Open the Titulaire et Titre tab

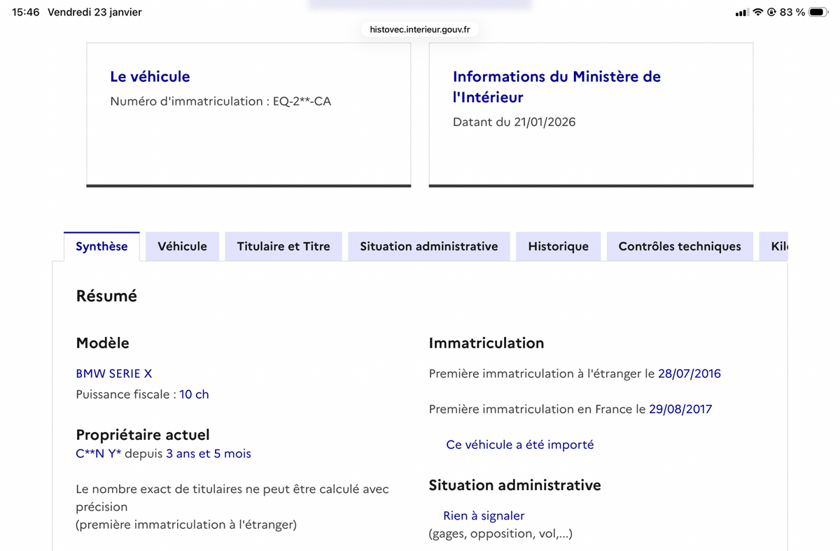point(283,246)
